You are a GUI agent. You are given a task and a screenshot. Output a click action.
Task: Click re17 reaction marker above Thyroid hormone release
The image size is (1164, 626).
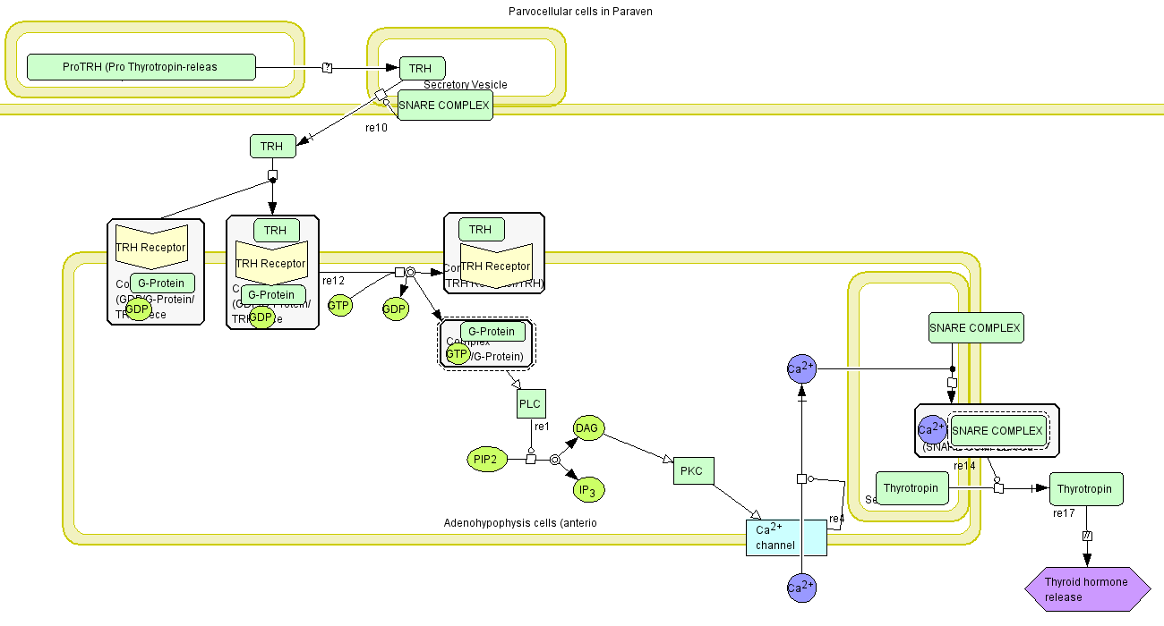point(1087,537)
